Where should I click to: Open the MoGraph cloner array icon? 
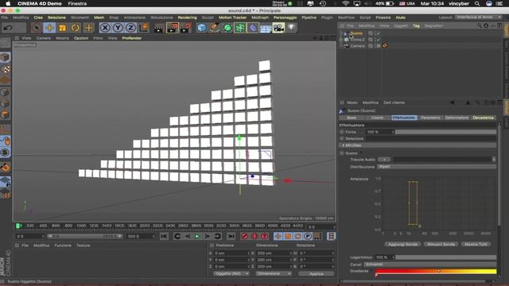(x=240, y=28)
